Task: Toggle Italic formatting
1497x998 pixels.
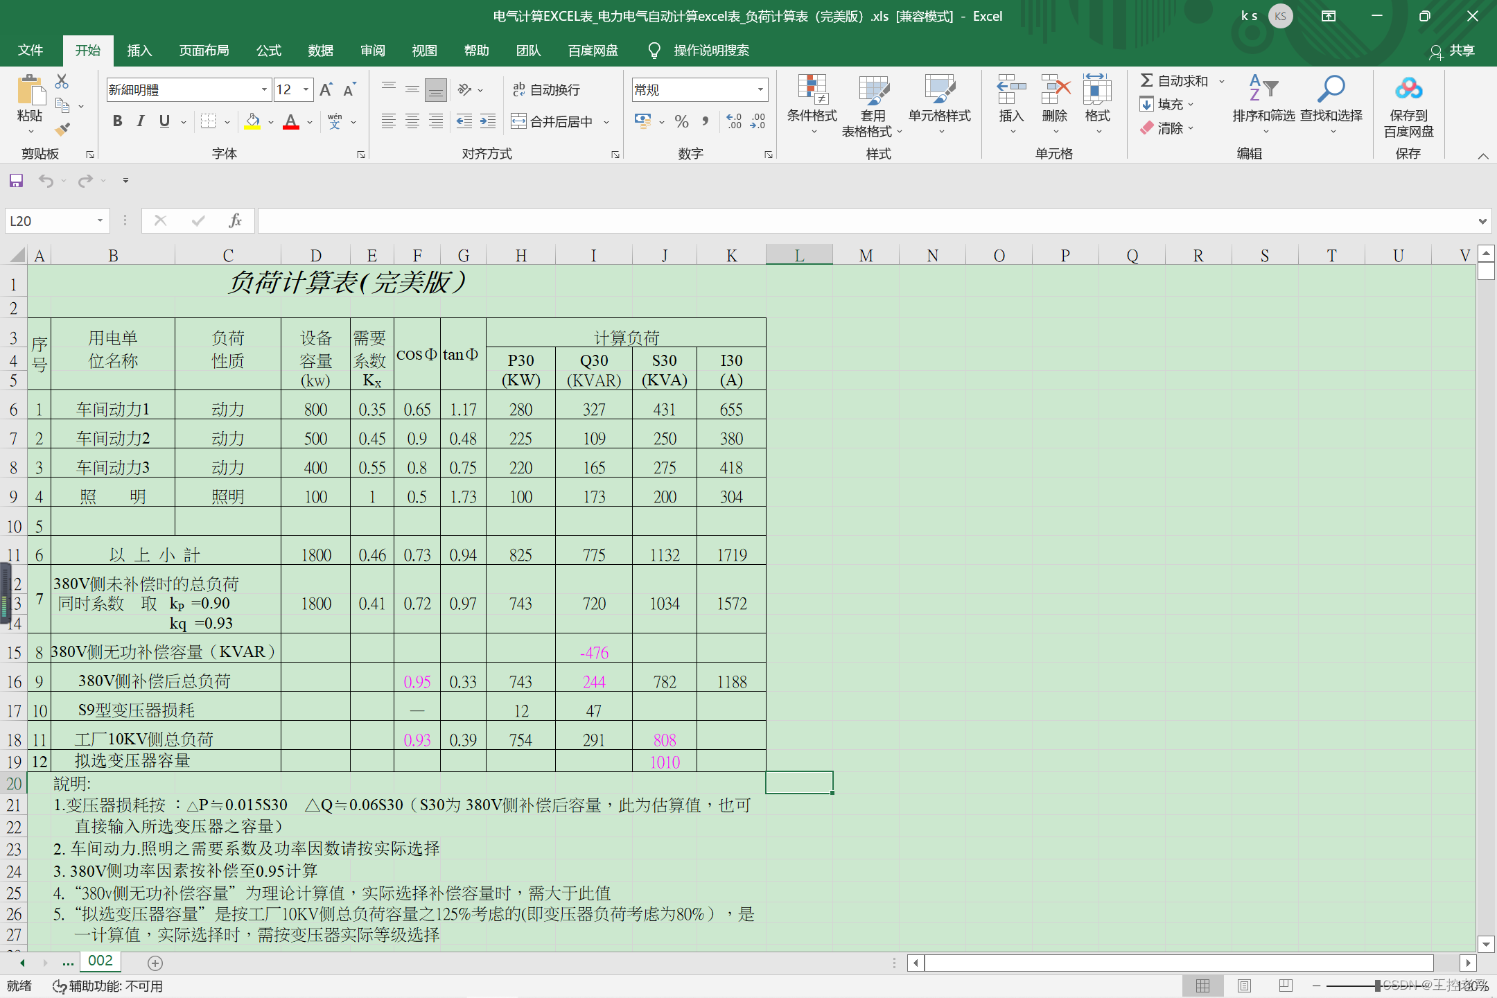Action: click(141, 121)
